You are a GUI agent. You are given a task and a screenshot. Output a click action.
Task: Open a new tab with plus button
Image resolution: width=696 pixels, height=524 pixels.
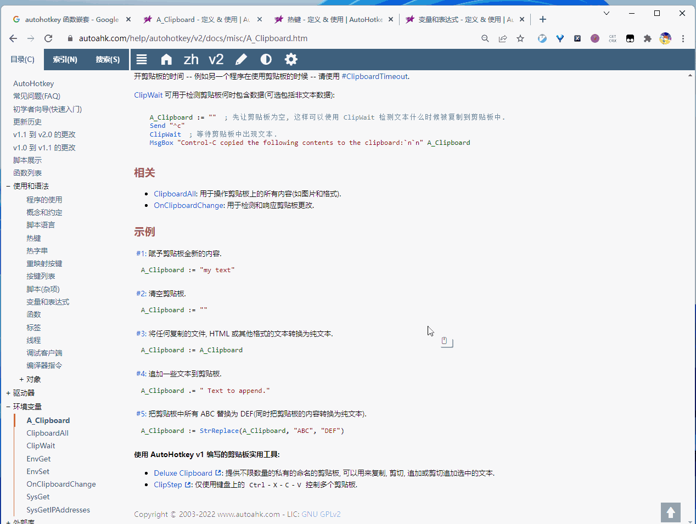coord(543,19)
